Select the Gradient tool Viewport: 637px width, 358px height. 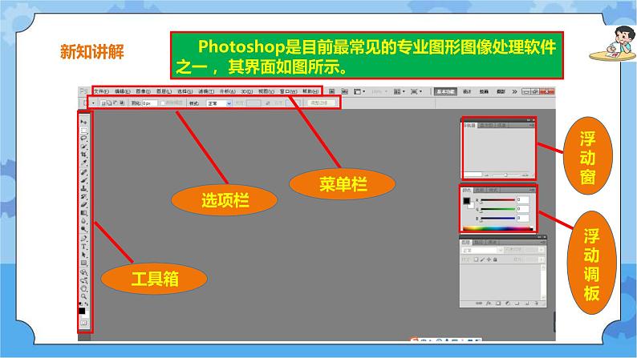(83, 213)
